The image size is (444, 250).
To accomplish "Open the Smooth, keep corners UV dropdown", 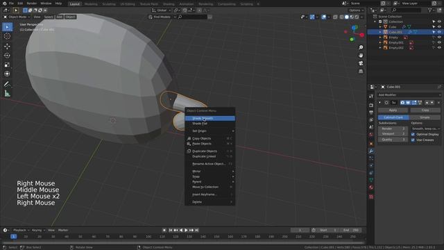I will [x=426, y=128].
